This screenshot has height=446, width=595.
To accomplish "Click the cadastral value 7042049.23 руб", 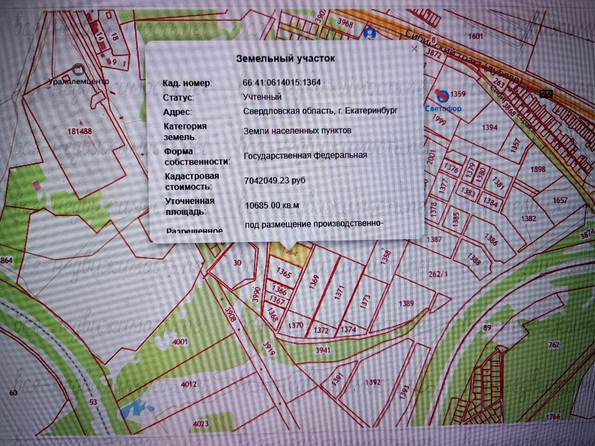I will [275, 180].
